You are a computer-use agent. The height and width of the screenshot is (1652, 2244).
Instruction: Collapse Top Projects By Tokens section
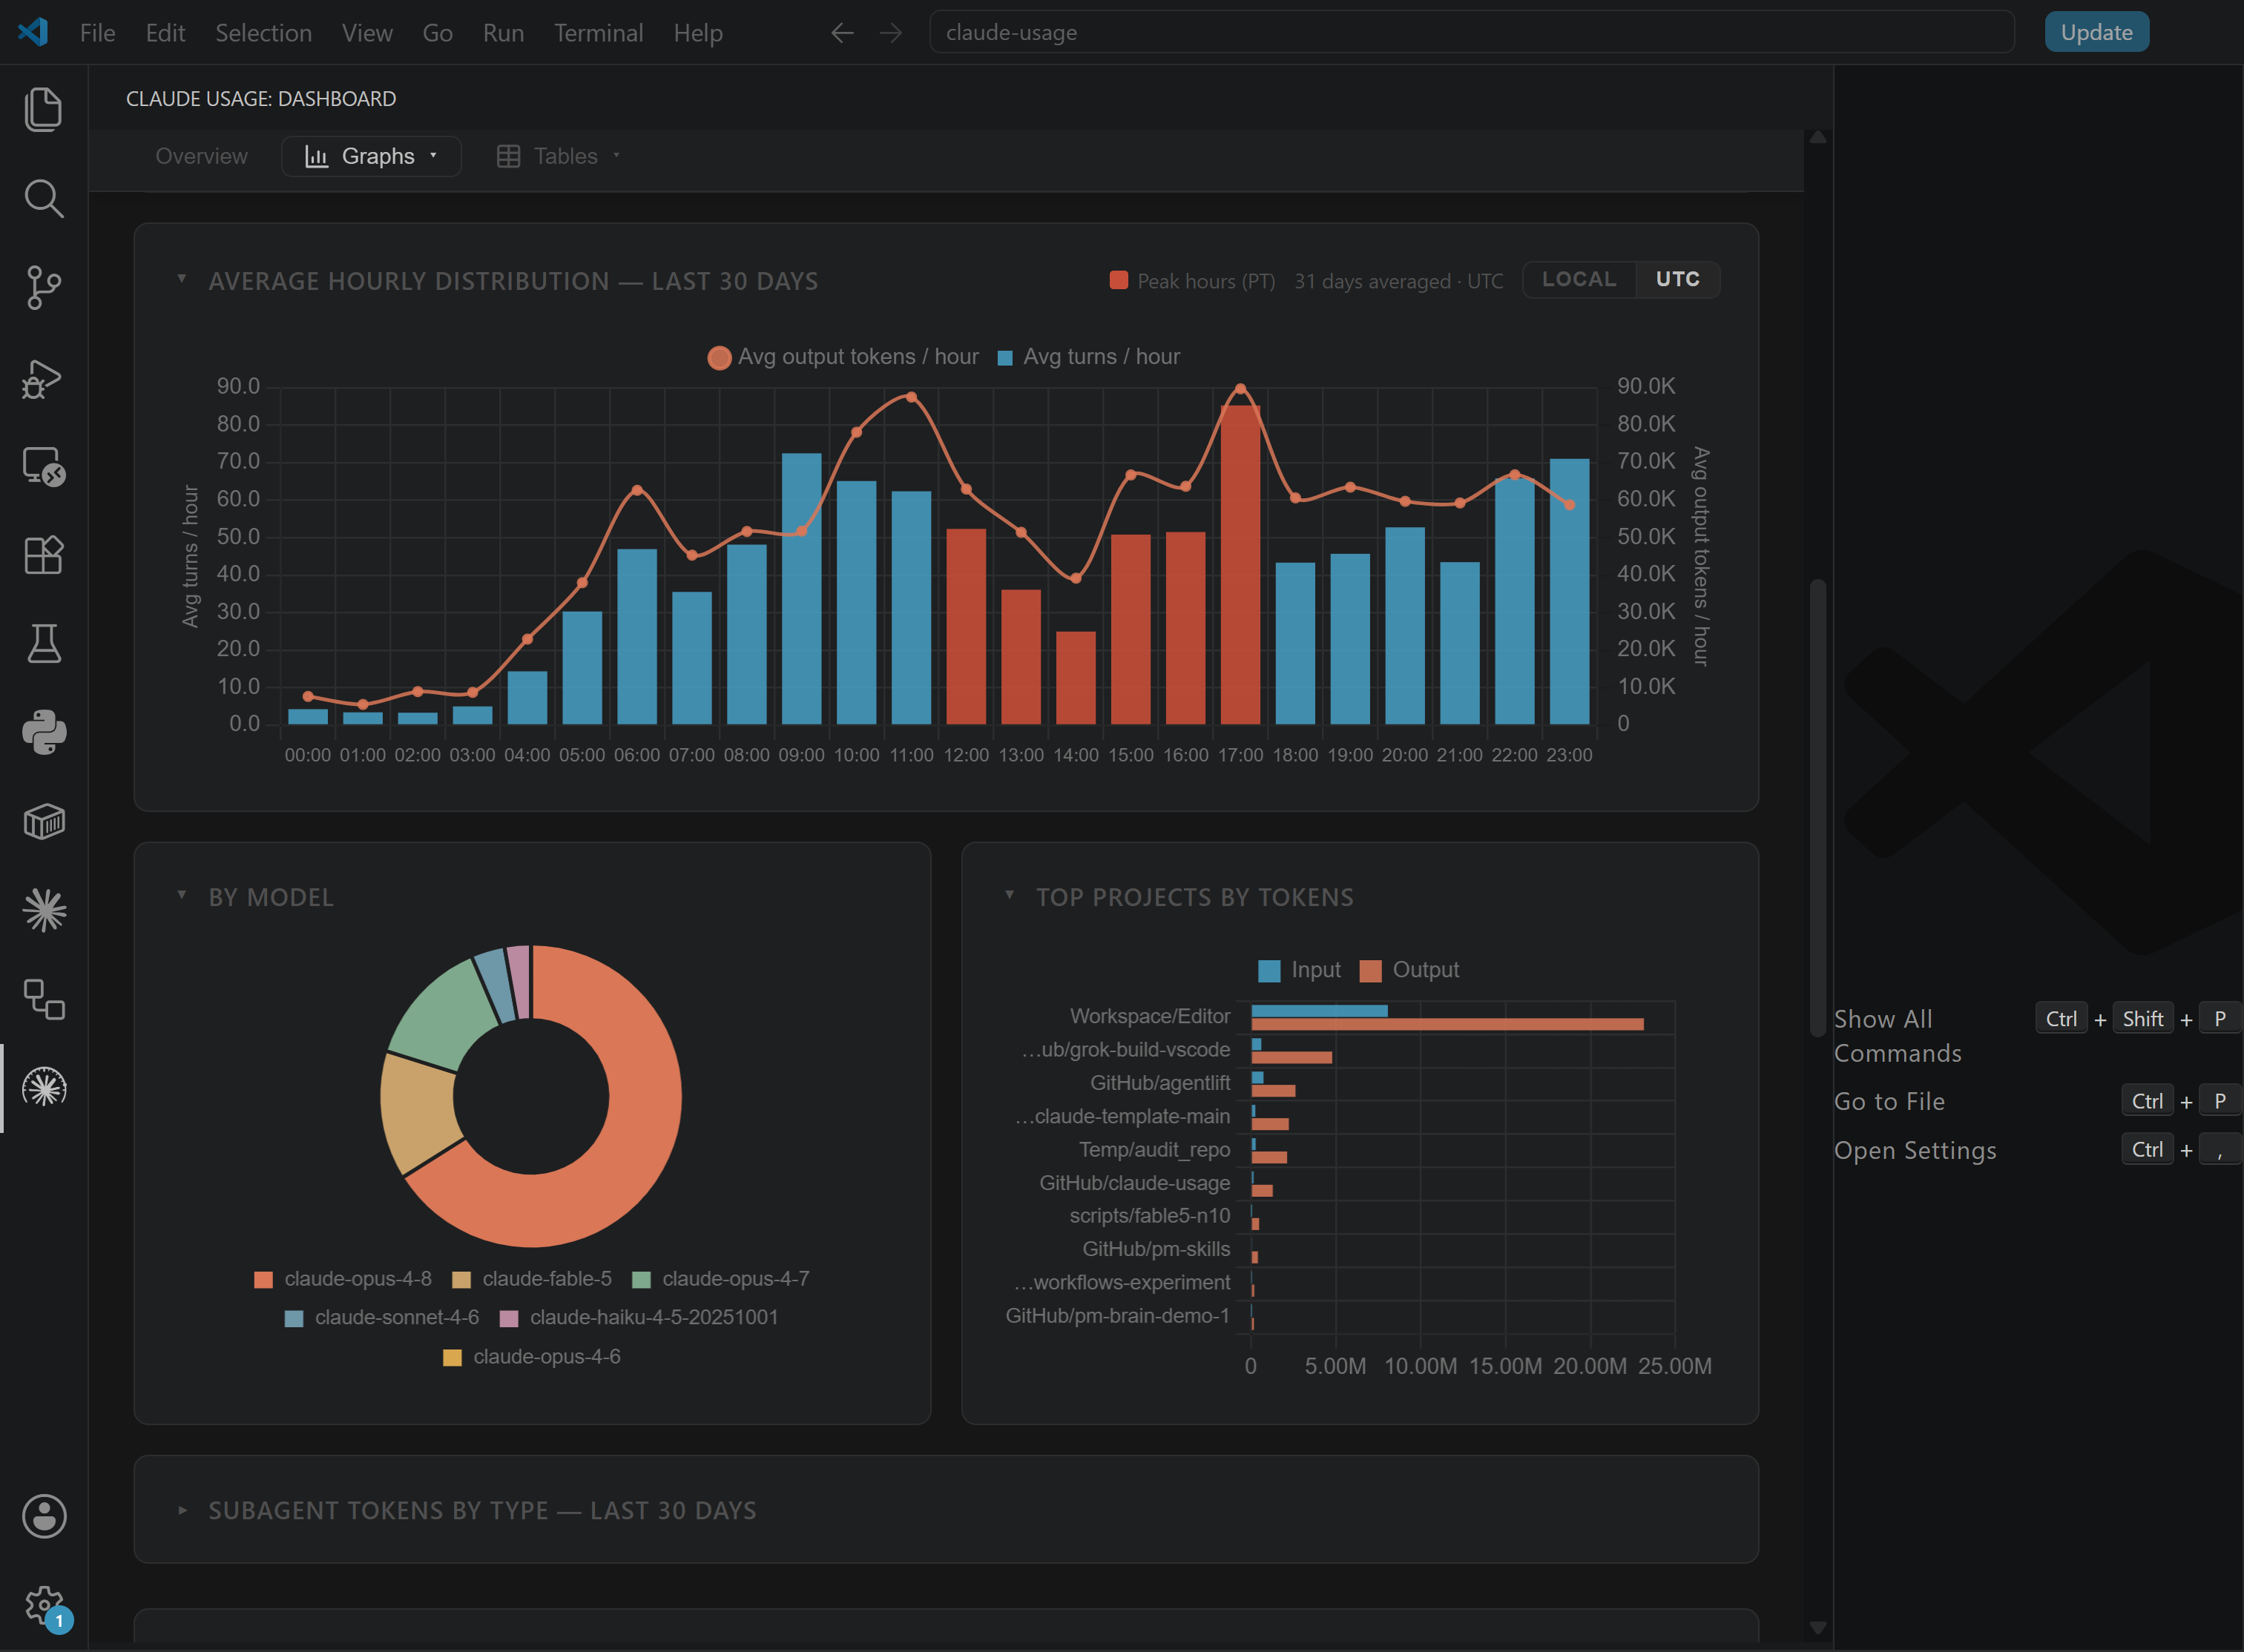pyautogui.click(x=1010, y=895)
